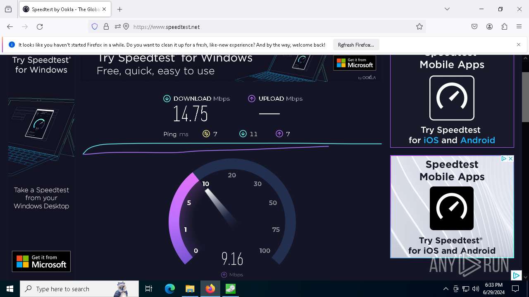Open AdChoices info on lower ad
529x297 pixels.
504,159
